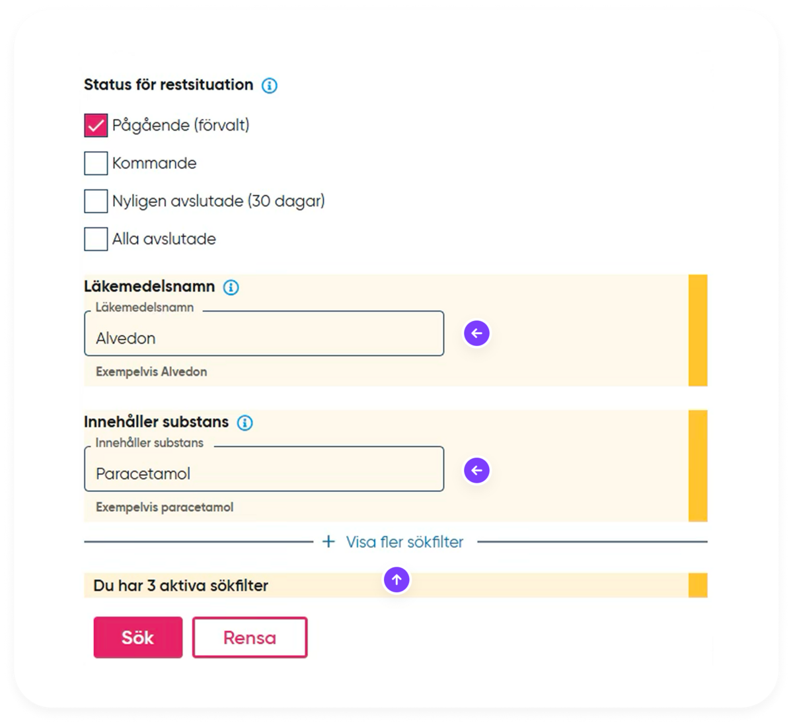Screen dimensions: 793x727
Task: Click purple left-arrow beside Paracetamol field
Action: coord(476,471)
